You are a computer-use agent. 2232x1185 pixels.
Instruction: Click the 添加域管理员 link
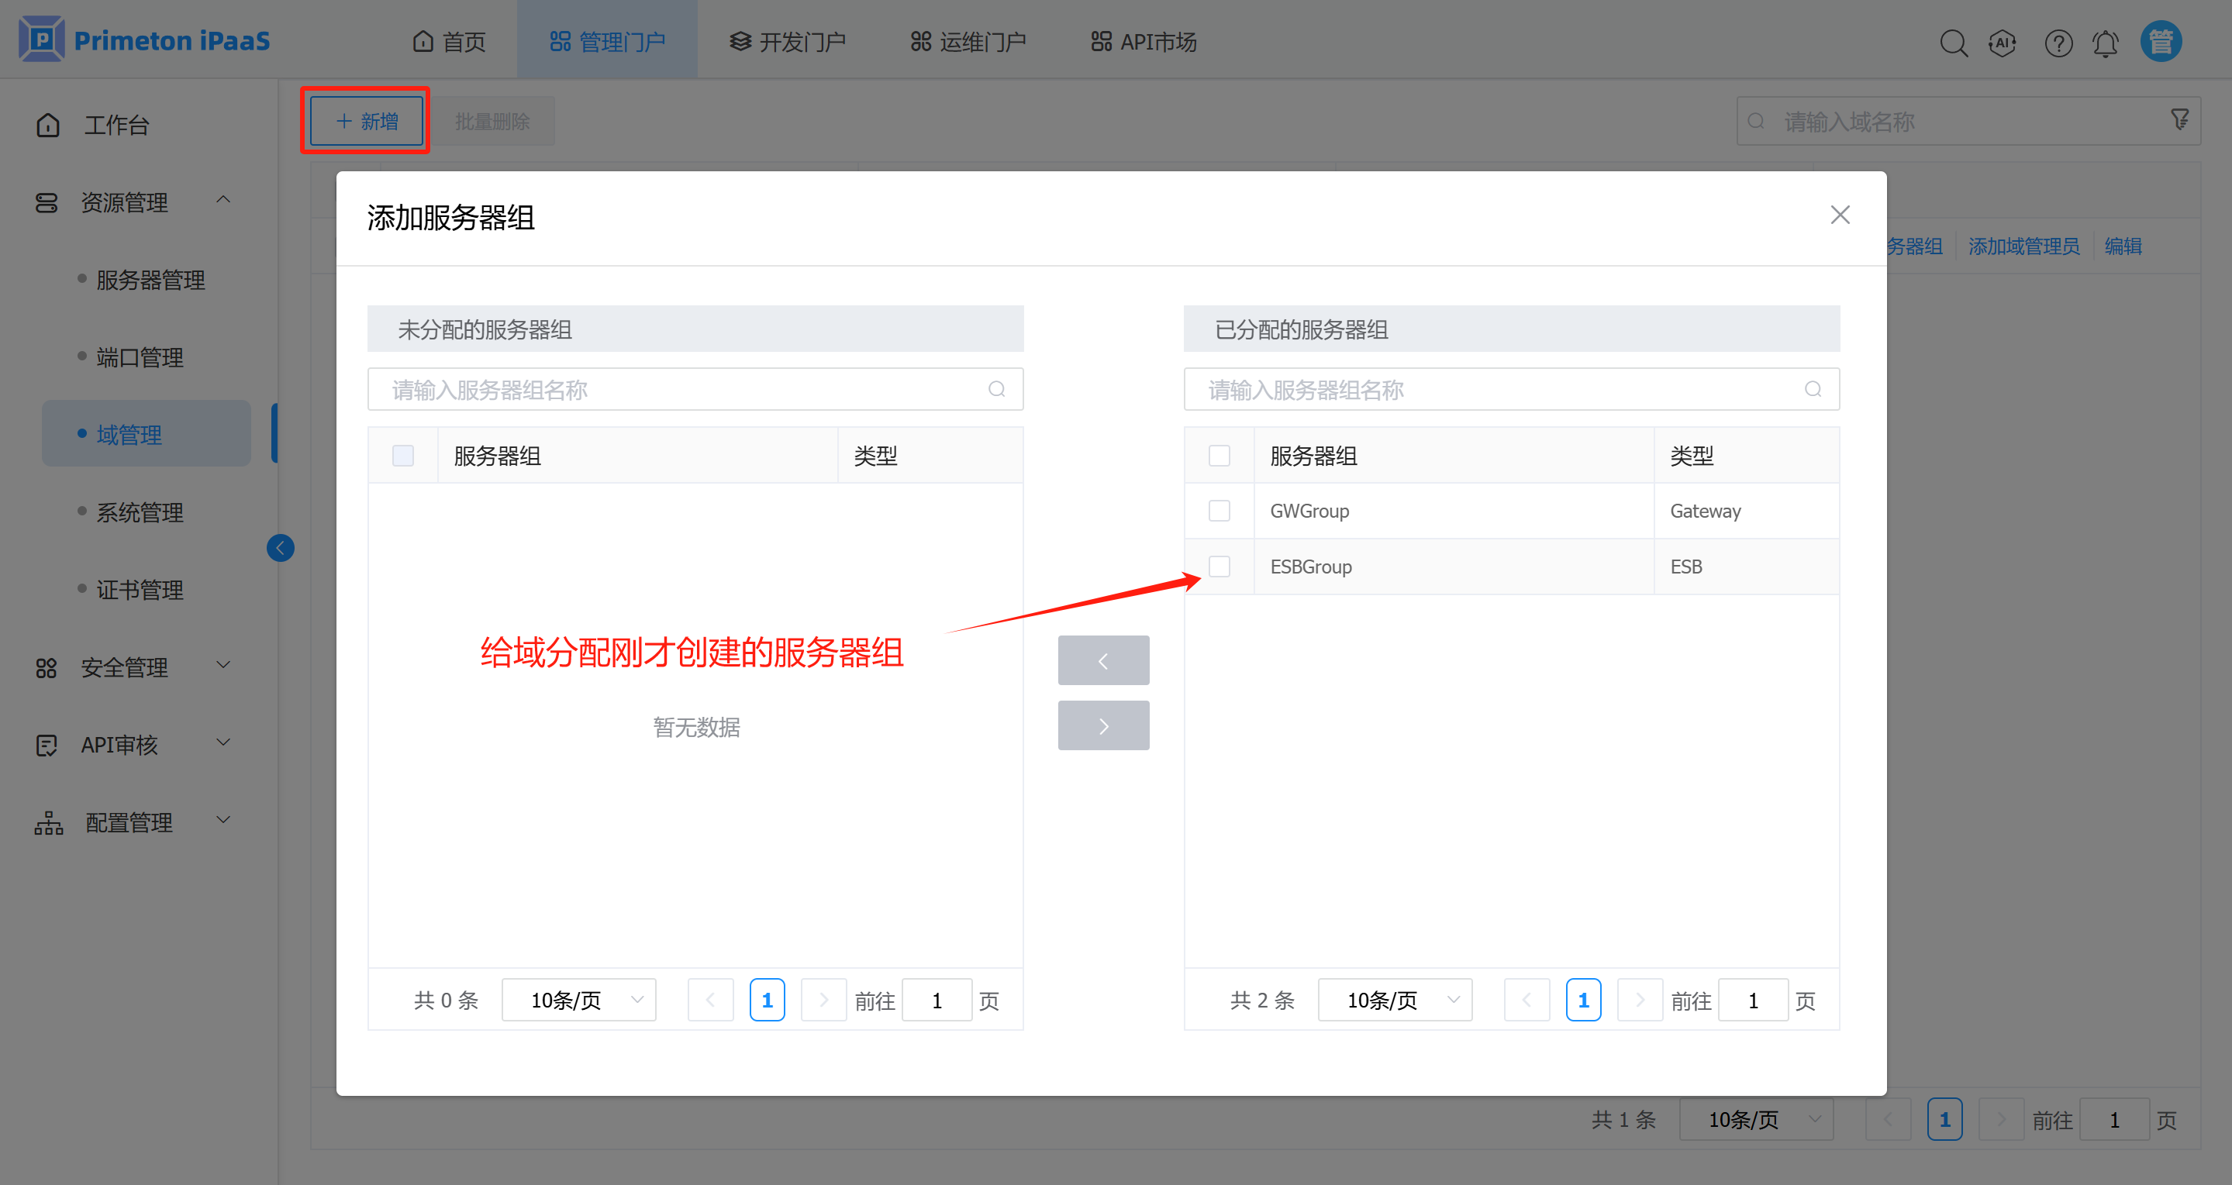[x=2023, y=247]
